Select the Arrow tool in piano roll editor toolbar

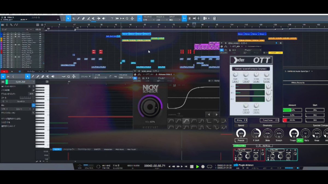27,77
